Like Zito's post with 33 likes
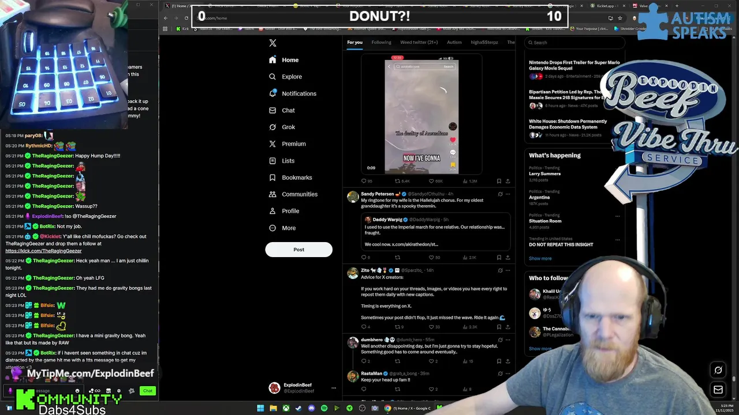Viewport: 739px width, 415px height. pos(434,327)
